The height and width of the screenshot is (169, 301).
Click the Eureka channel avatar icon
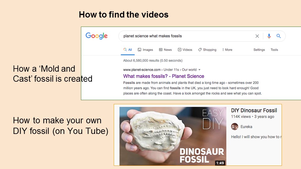(x=235, y=127)
